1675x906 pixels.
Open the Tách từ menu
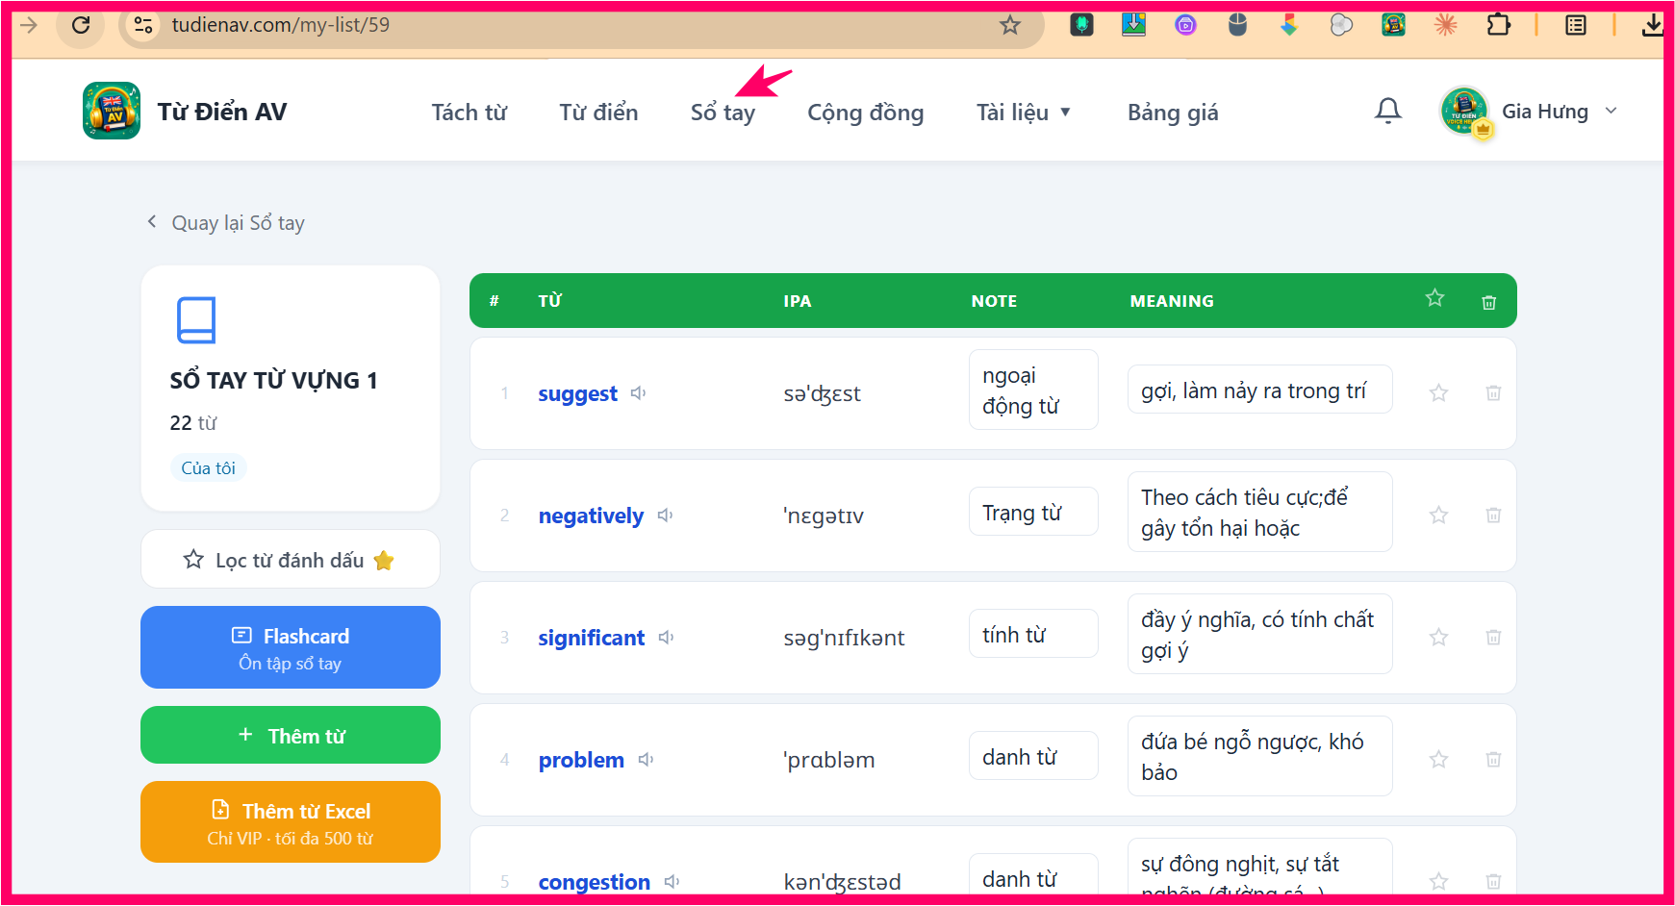[x=469, y=113]
